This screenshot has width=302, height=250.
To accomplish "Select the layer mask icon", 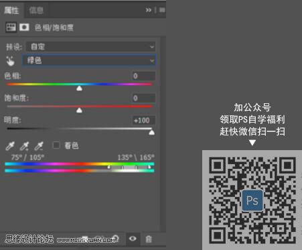I will click(24, 27).
